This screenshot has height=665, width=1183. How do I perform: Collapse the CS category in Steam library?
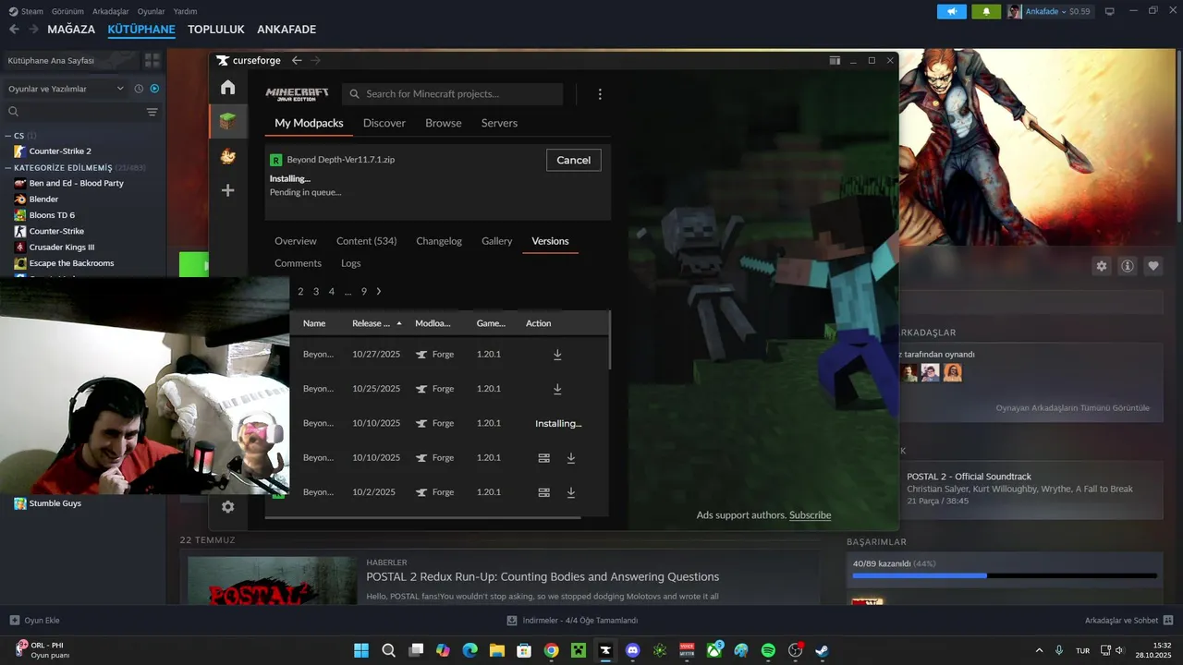8,136
